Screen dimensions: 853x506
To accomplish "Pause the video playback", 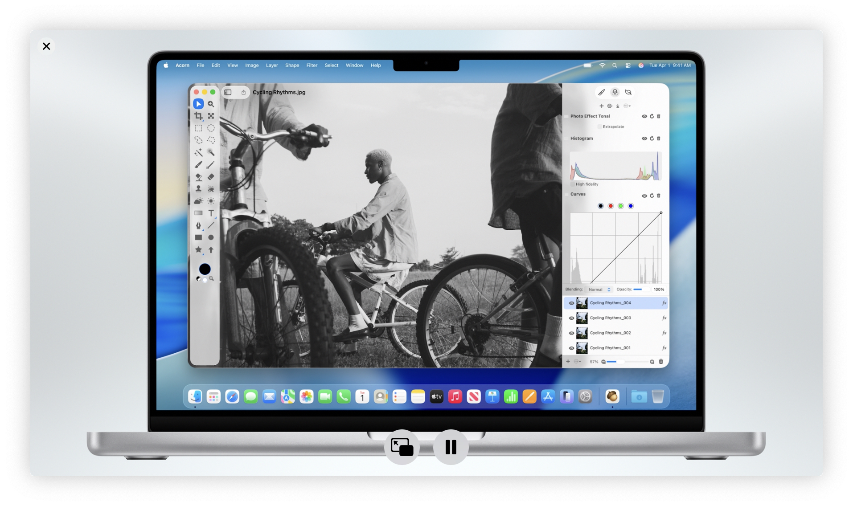I will 451,447.
